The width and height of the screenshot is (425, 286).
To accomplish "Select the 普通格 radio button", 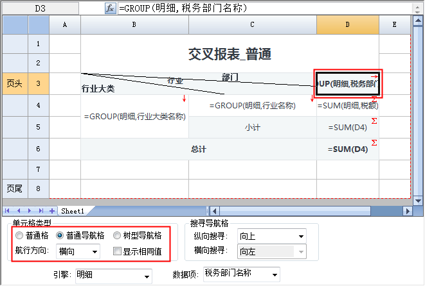I will point(19,235).
